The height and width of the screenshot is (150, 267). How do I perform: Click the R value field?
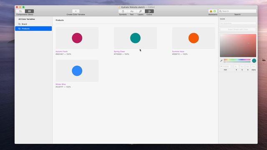click(236, 67)
